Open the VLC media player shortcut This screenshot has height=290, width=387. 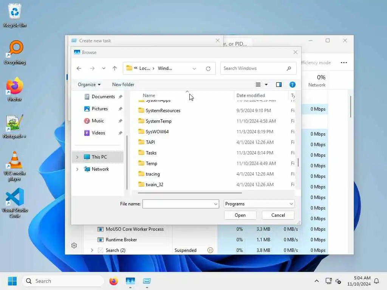15,166
